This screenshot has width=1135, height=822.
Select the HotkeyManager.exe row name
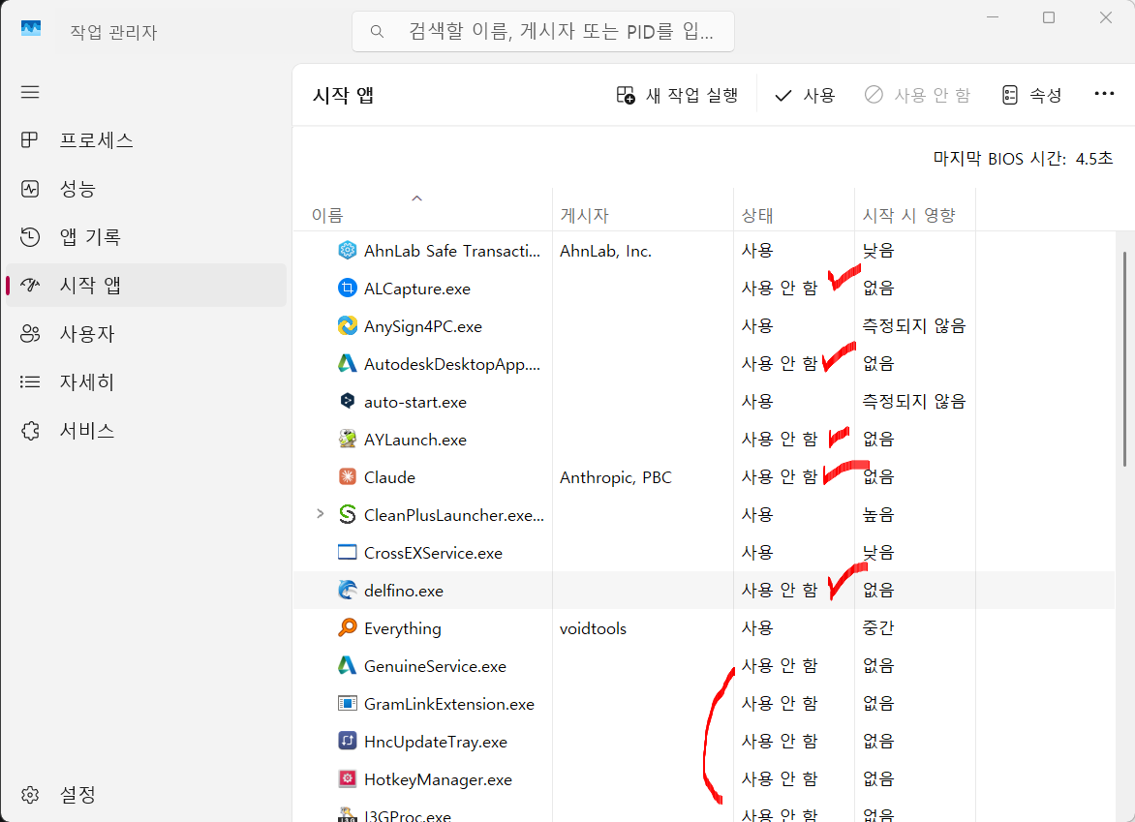(438, 779)
